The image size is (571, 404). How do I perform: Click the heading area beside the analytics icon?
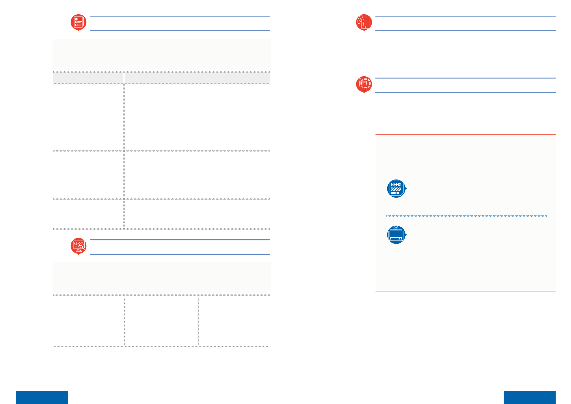coord(180,247)
